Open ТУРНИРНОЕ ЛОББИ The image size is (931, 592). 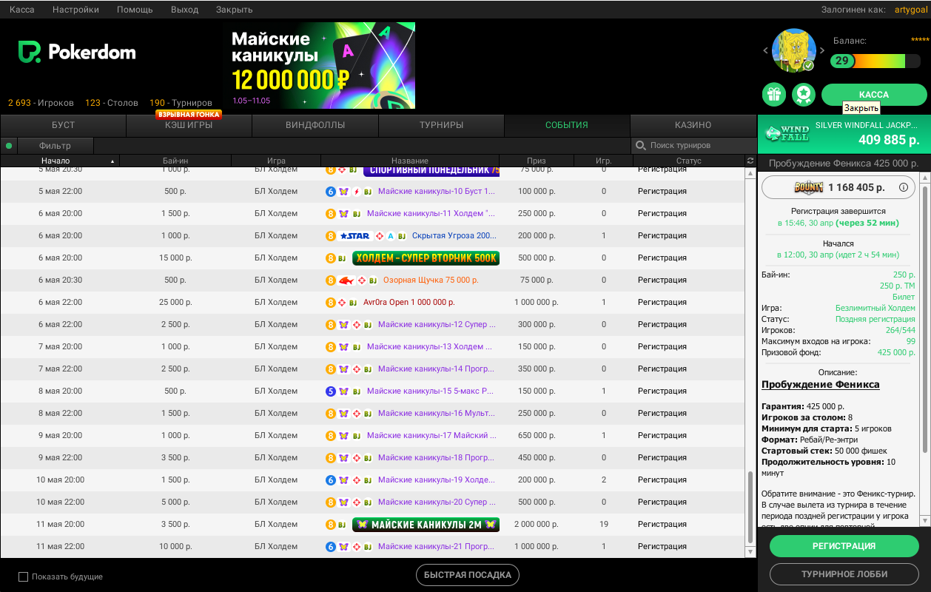point(844,574)
